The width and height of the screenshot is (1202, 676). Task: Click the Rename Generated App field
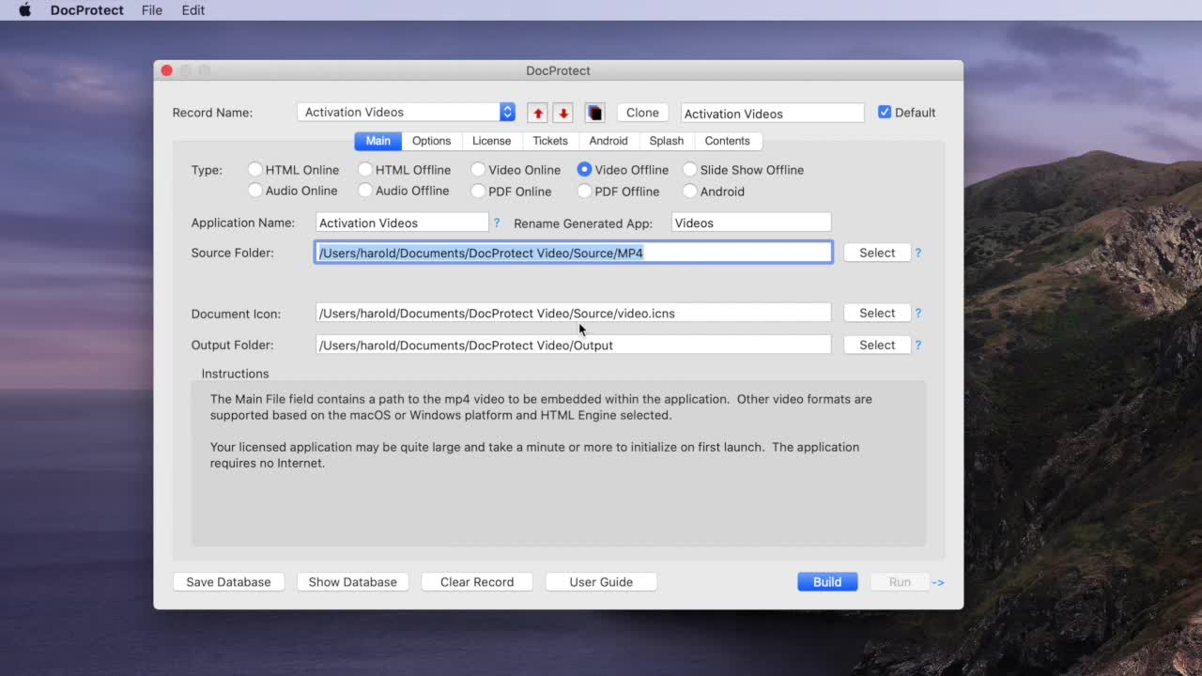pos(751,223)
